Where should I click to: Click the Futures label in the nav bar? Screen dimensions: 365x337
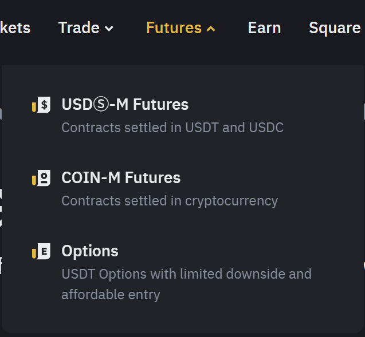[174, 27]
